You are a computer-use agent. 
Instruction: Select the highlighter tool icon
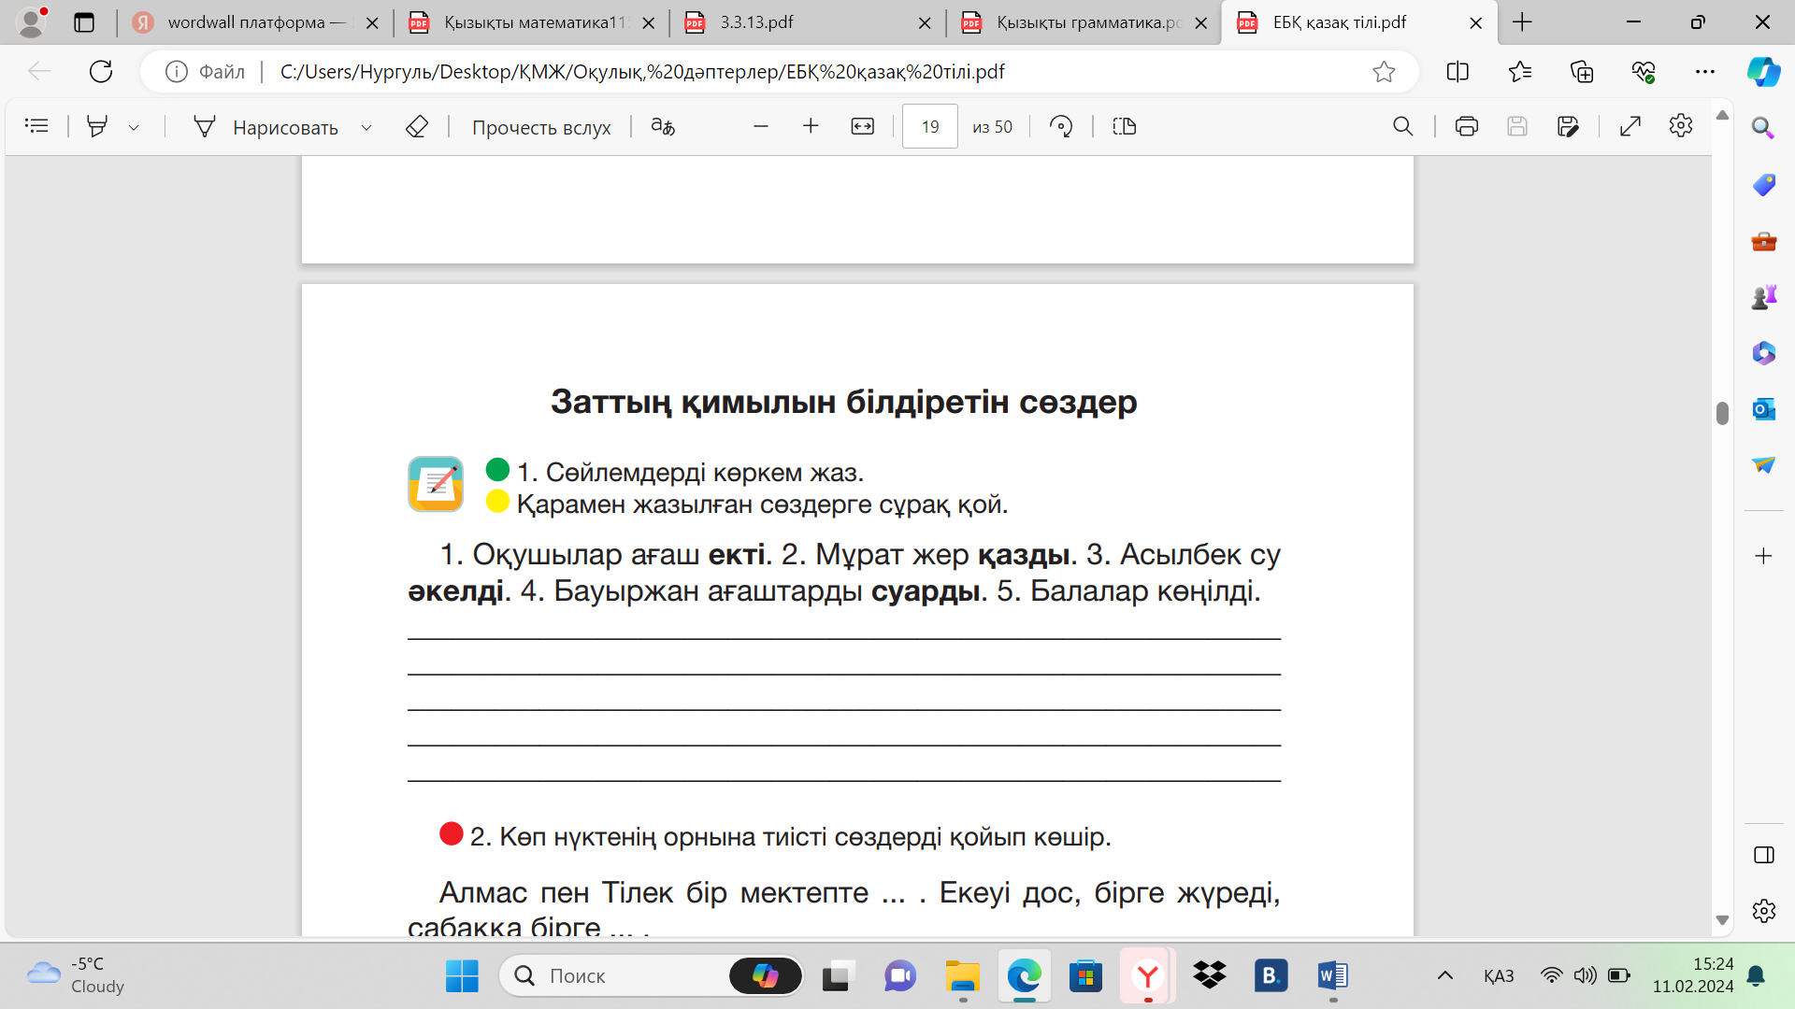96,126
